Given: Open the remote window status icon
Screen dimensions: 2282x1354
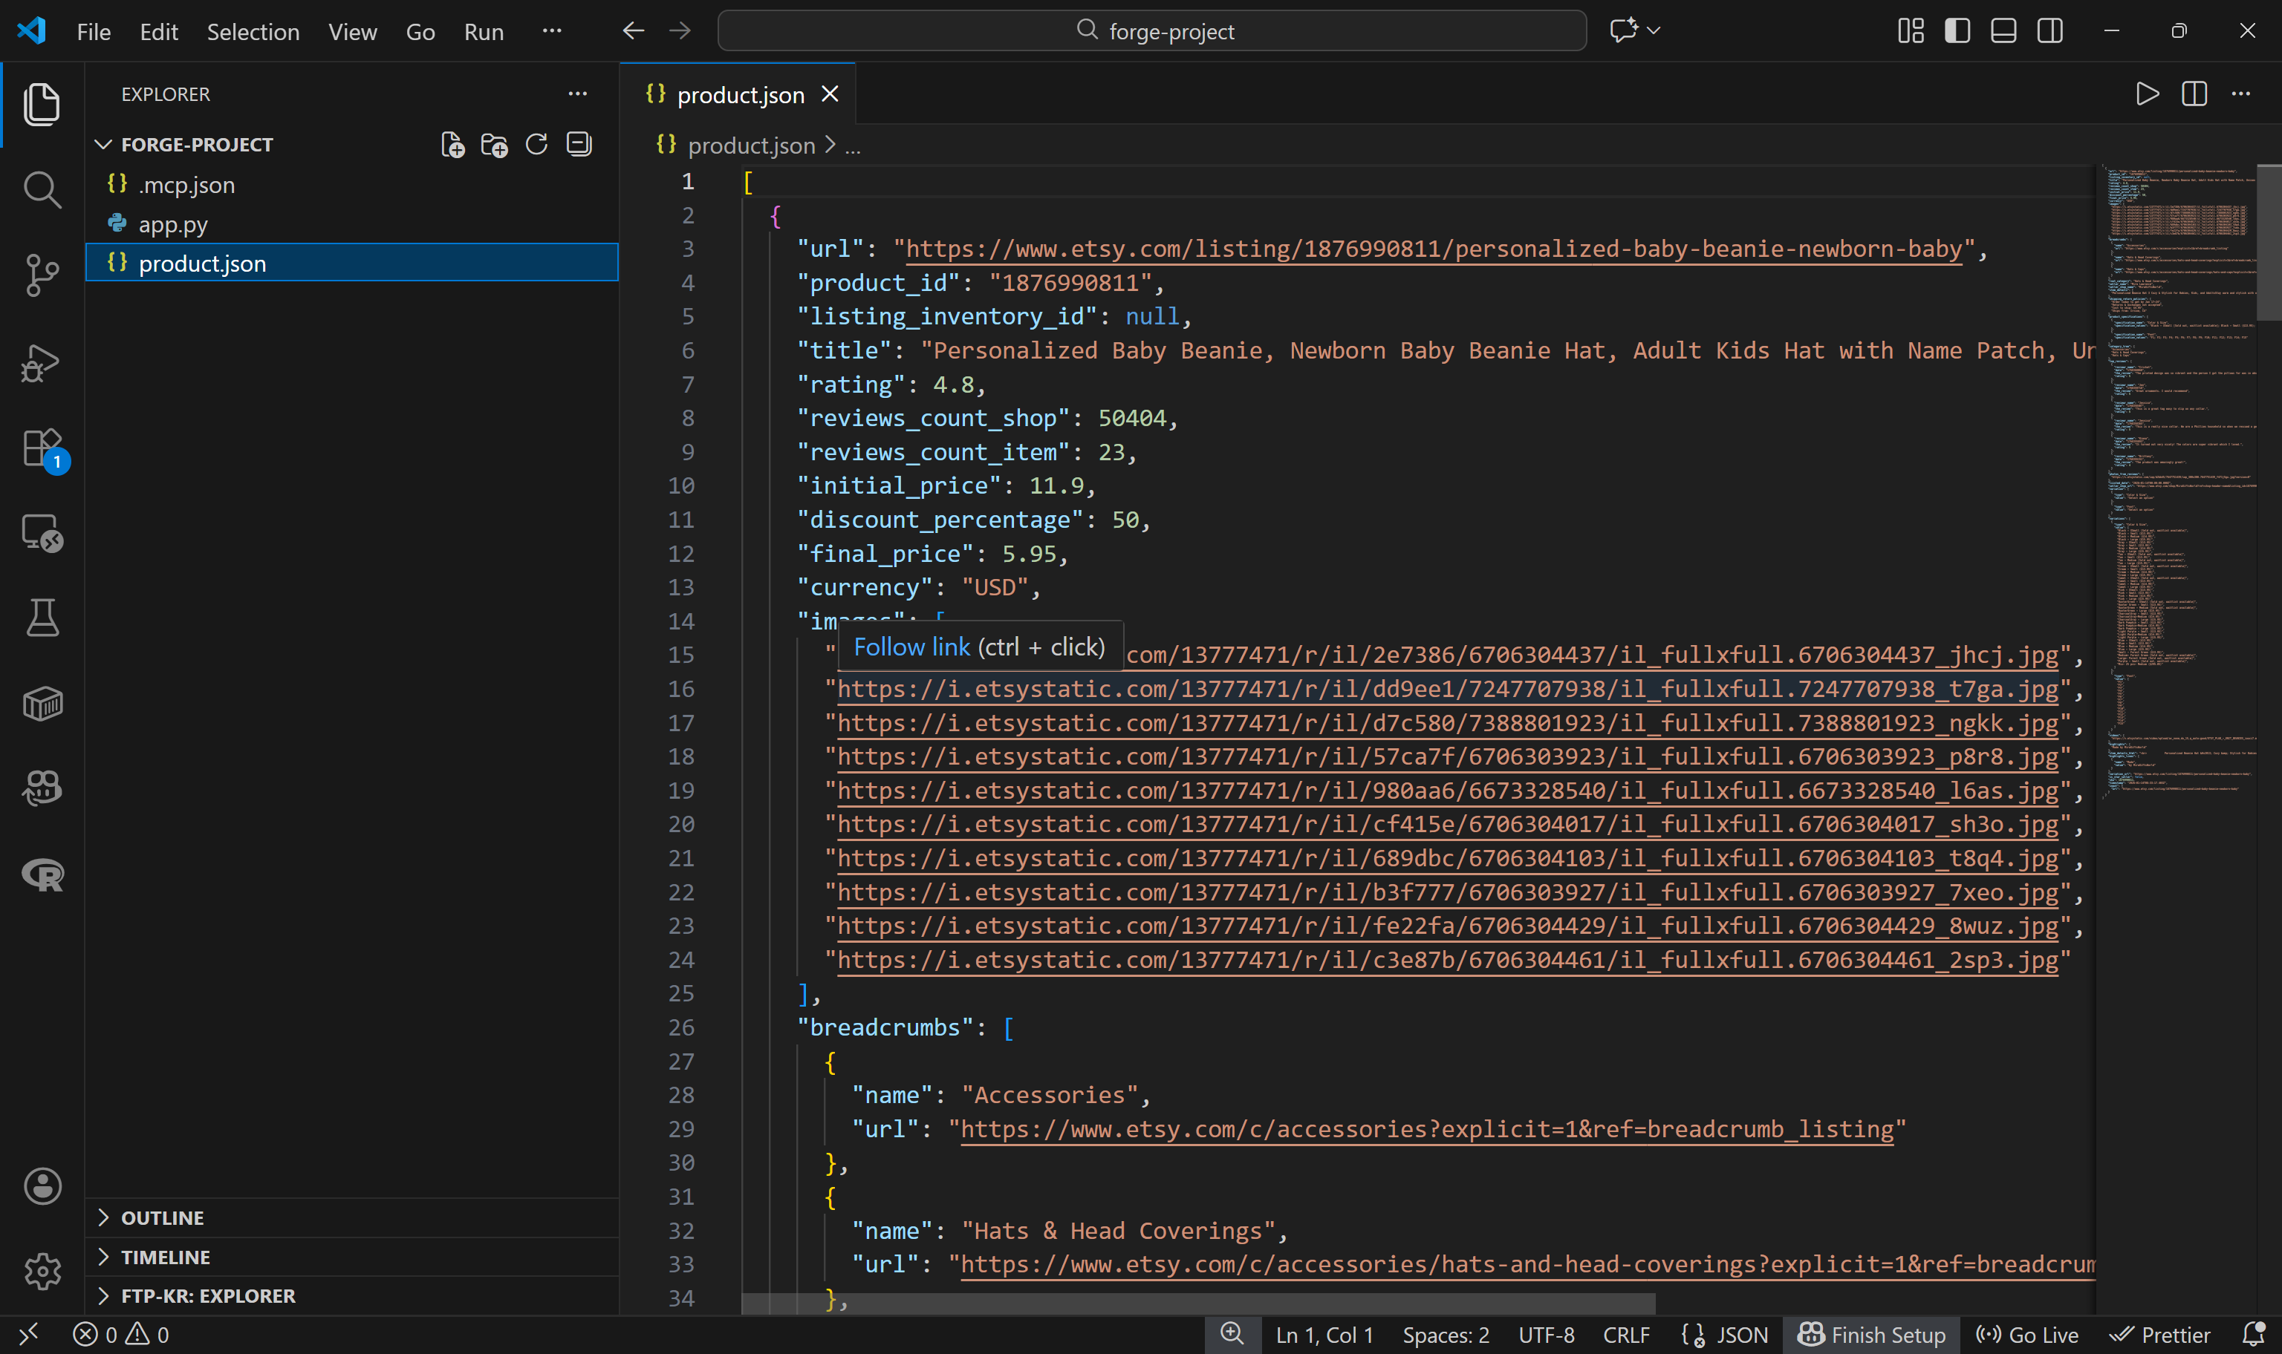Looking at the screenshot, I should click(x=28, y=1335).
